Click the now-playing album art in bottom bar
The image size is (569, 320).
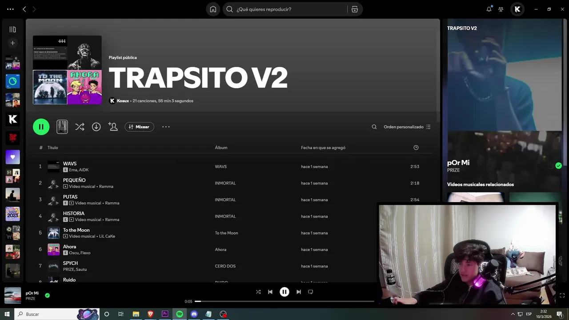click(x=12, y=296)
